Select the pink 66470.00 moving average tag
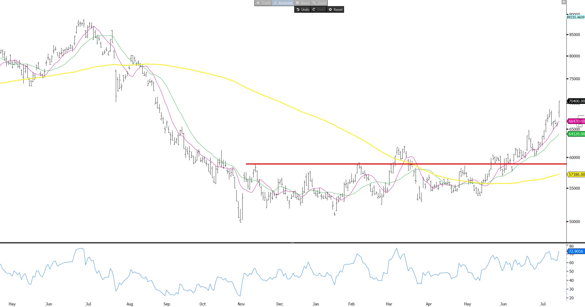The image size is (585, 307). click(576, 121)
